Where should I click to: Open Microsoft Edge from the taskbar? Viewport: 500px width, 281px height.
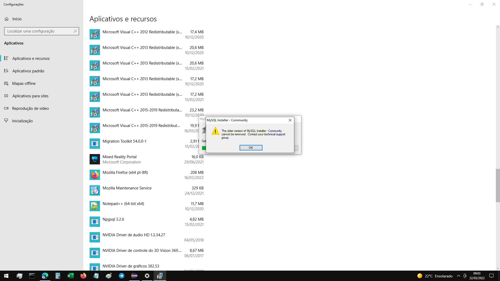point(45,276)
